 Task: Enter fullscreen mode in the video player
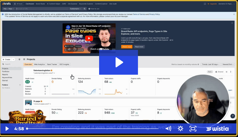pos(193,129)
